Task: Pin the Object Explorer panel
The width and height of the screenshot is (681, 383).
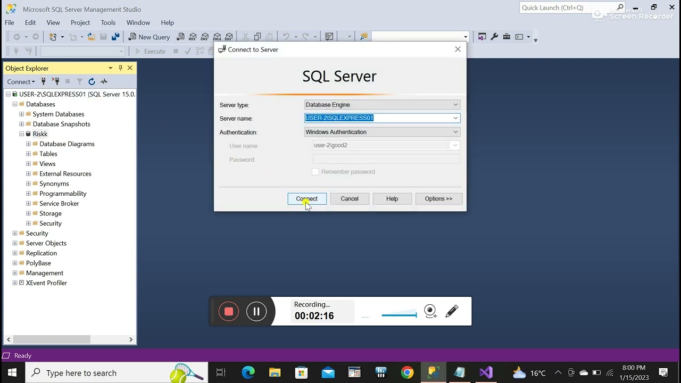Action: (120, 68)
